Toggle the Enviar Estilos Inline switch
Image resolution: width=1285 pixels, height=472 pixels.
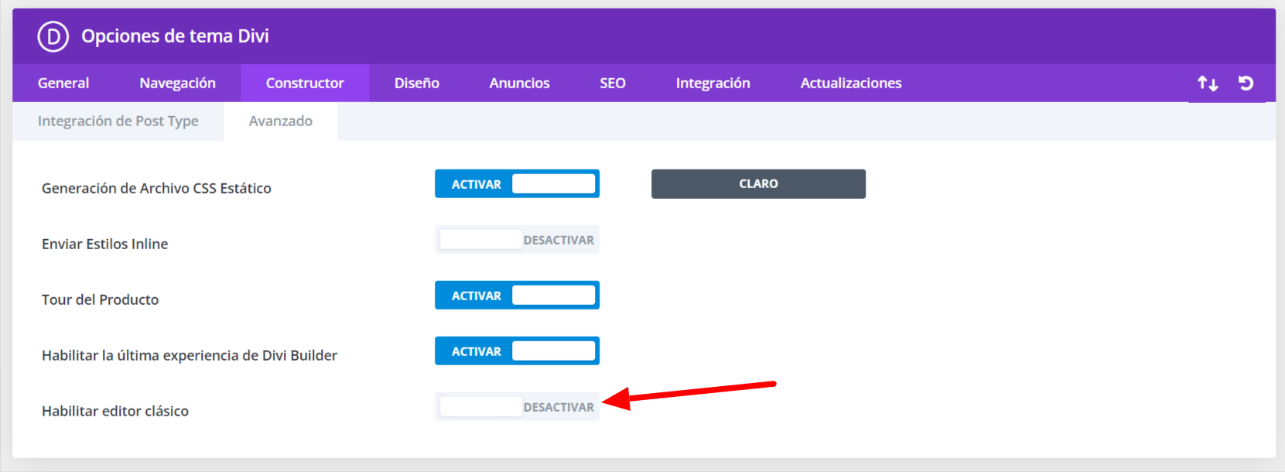pos(517,240)
